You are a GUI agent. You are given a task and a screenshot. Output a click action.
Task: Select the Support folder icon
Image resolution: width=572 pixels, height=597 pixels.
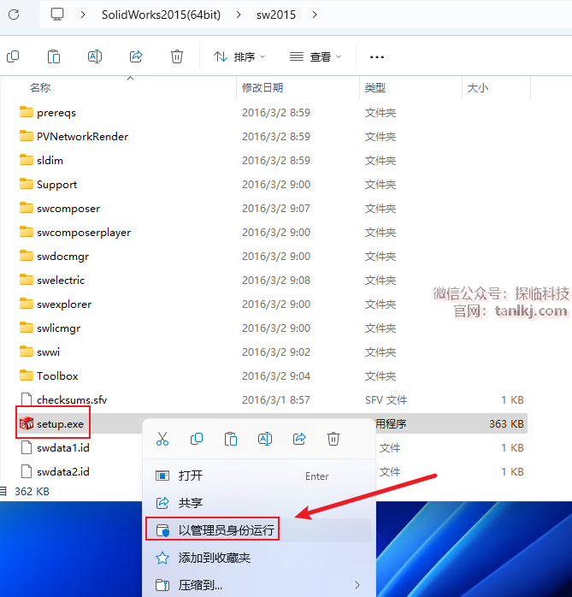click(x=27, y=184)
